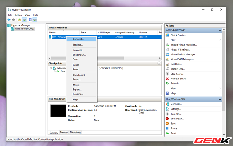This screenshot has width=233, height=146.
Task: Collapse the Automatic checkpoint tree node
Action: 51,68
